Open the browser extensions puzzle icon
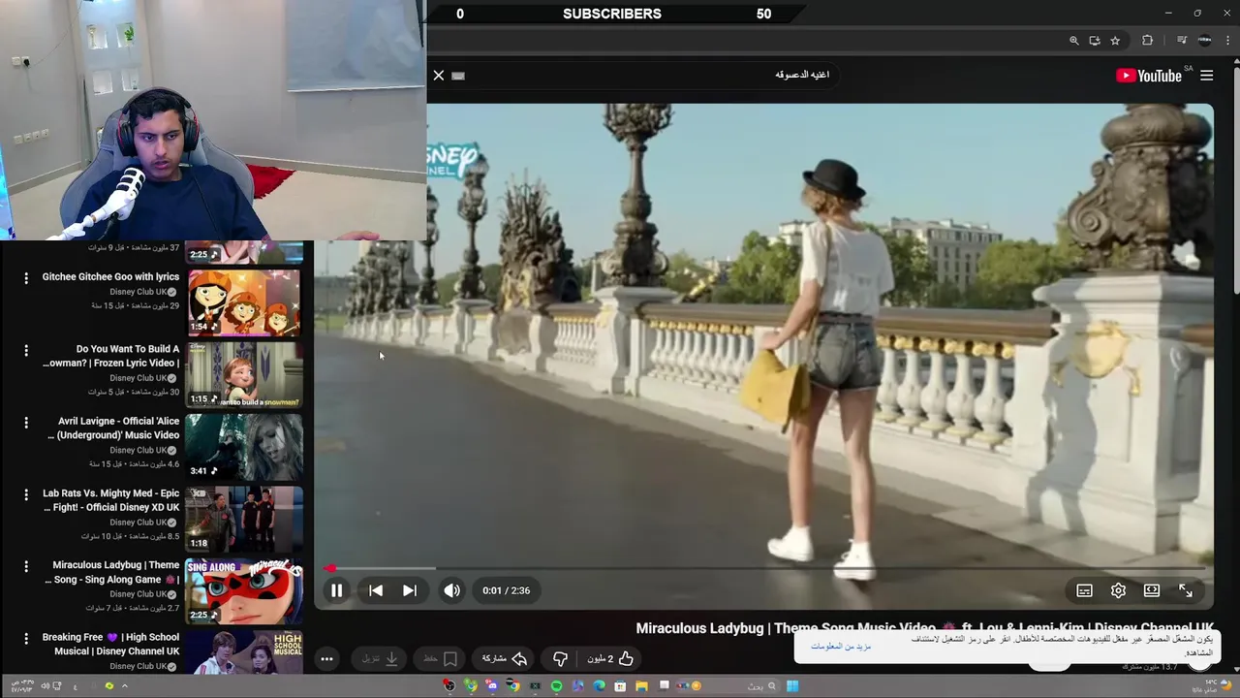The height and width of the screenshot is (698, 1240). (x=1148, y=41)
